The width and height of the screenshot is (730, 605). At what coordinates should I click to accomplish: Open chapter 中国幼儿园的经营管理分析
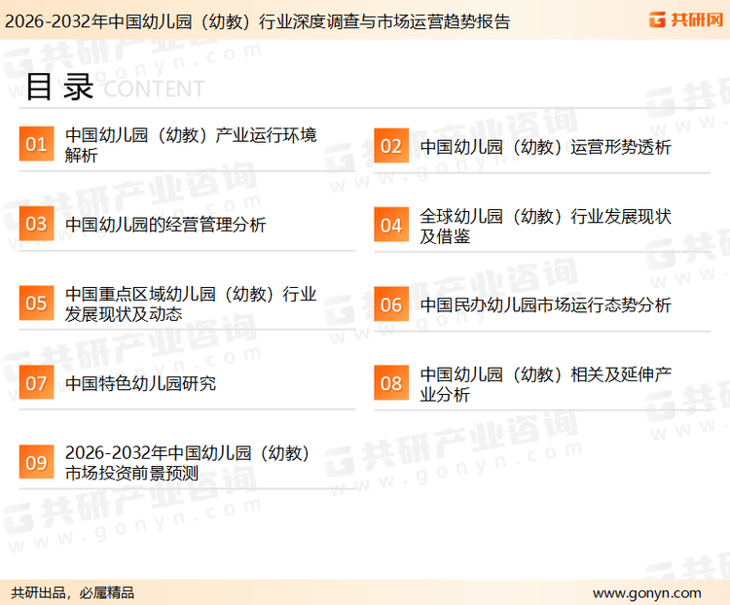pos(165,225)
